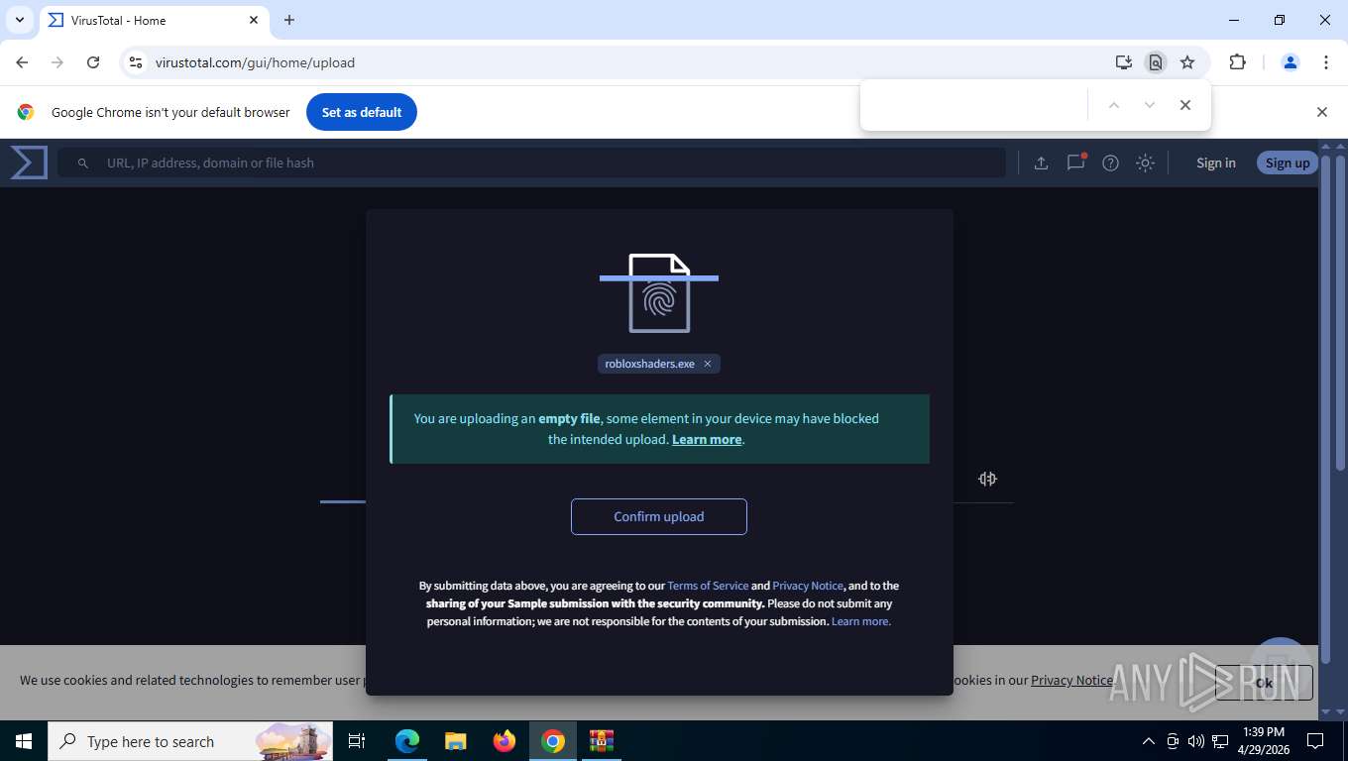The image size is (1348, 761).
Task: Toggle the light/dark theme sun icon
Action: pos(1145,163)
